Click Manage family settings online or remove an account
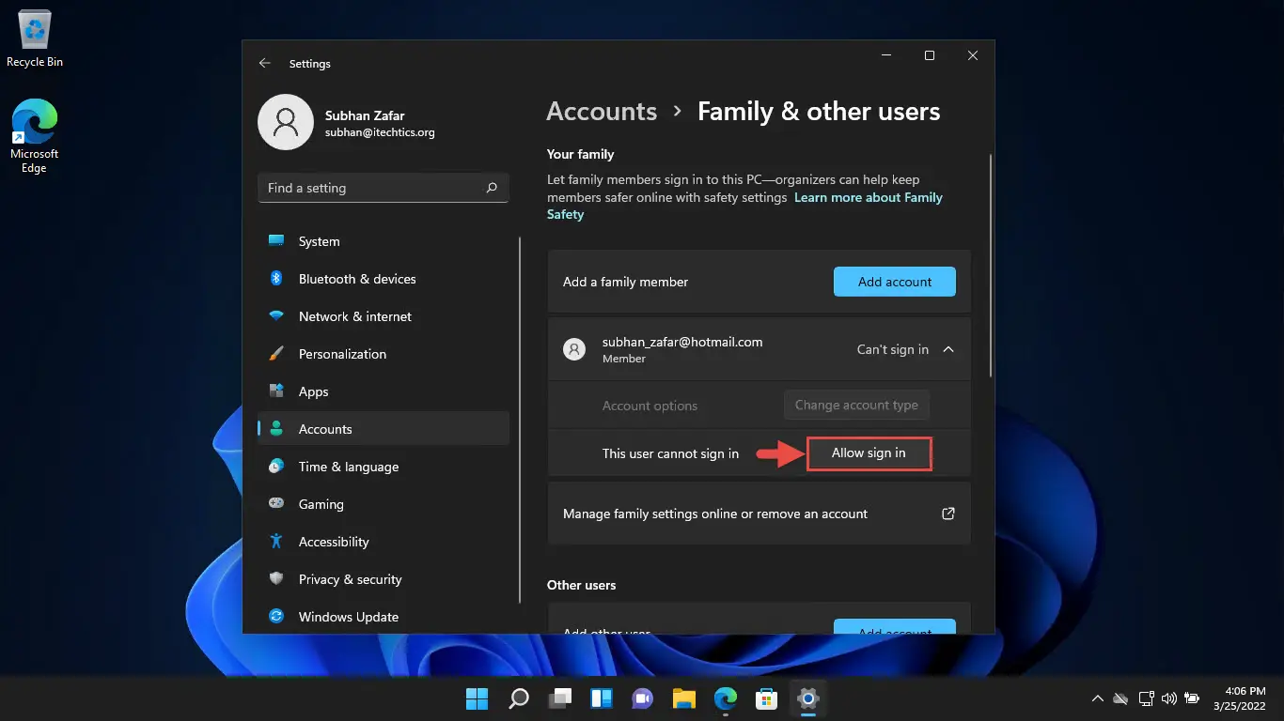 click(x=759, y=514)
